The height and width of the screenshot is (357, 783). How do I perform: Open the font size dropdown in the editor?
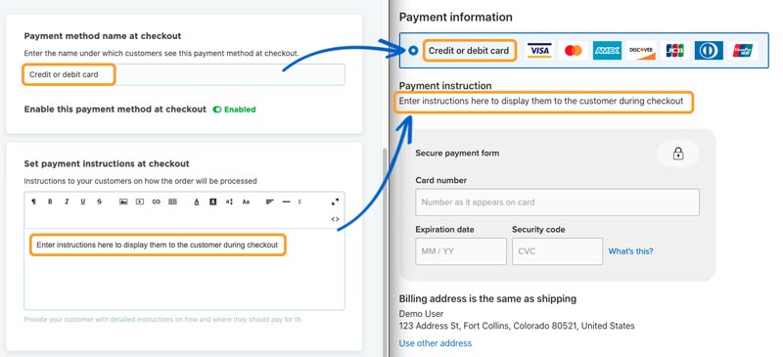click(229, 201)
